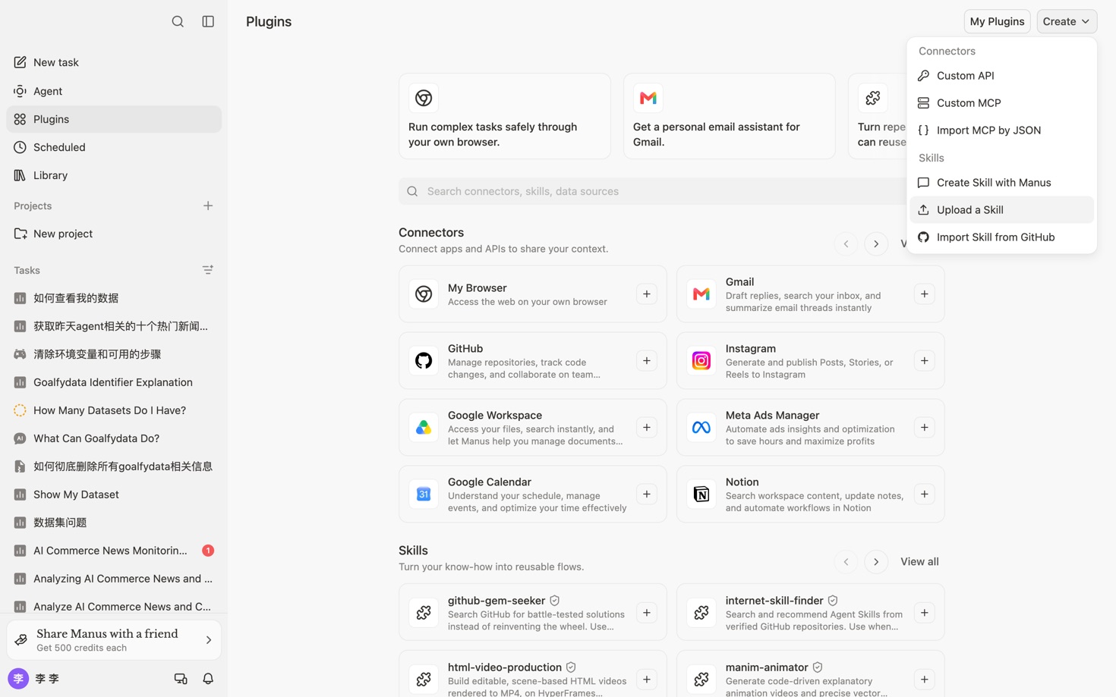The height and width of the screenshot is (697, 1116).
Task: Select Custom MCP from the Create menu
Action: pyautogui.click(x=1001, y=103)
